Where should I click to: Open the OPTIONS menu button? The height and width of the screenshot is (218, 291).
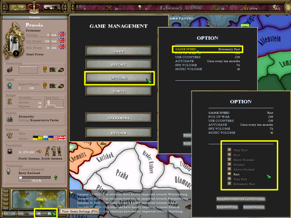pyautogui.click(x=119, y=78)
